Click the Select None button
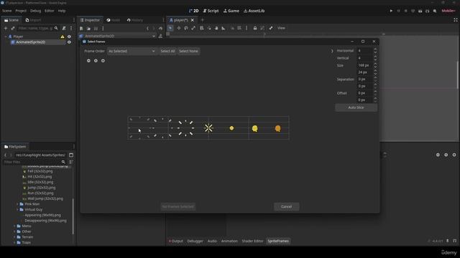The width and height of the screenshot is (460, 258). 188,51
